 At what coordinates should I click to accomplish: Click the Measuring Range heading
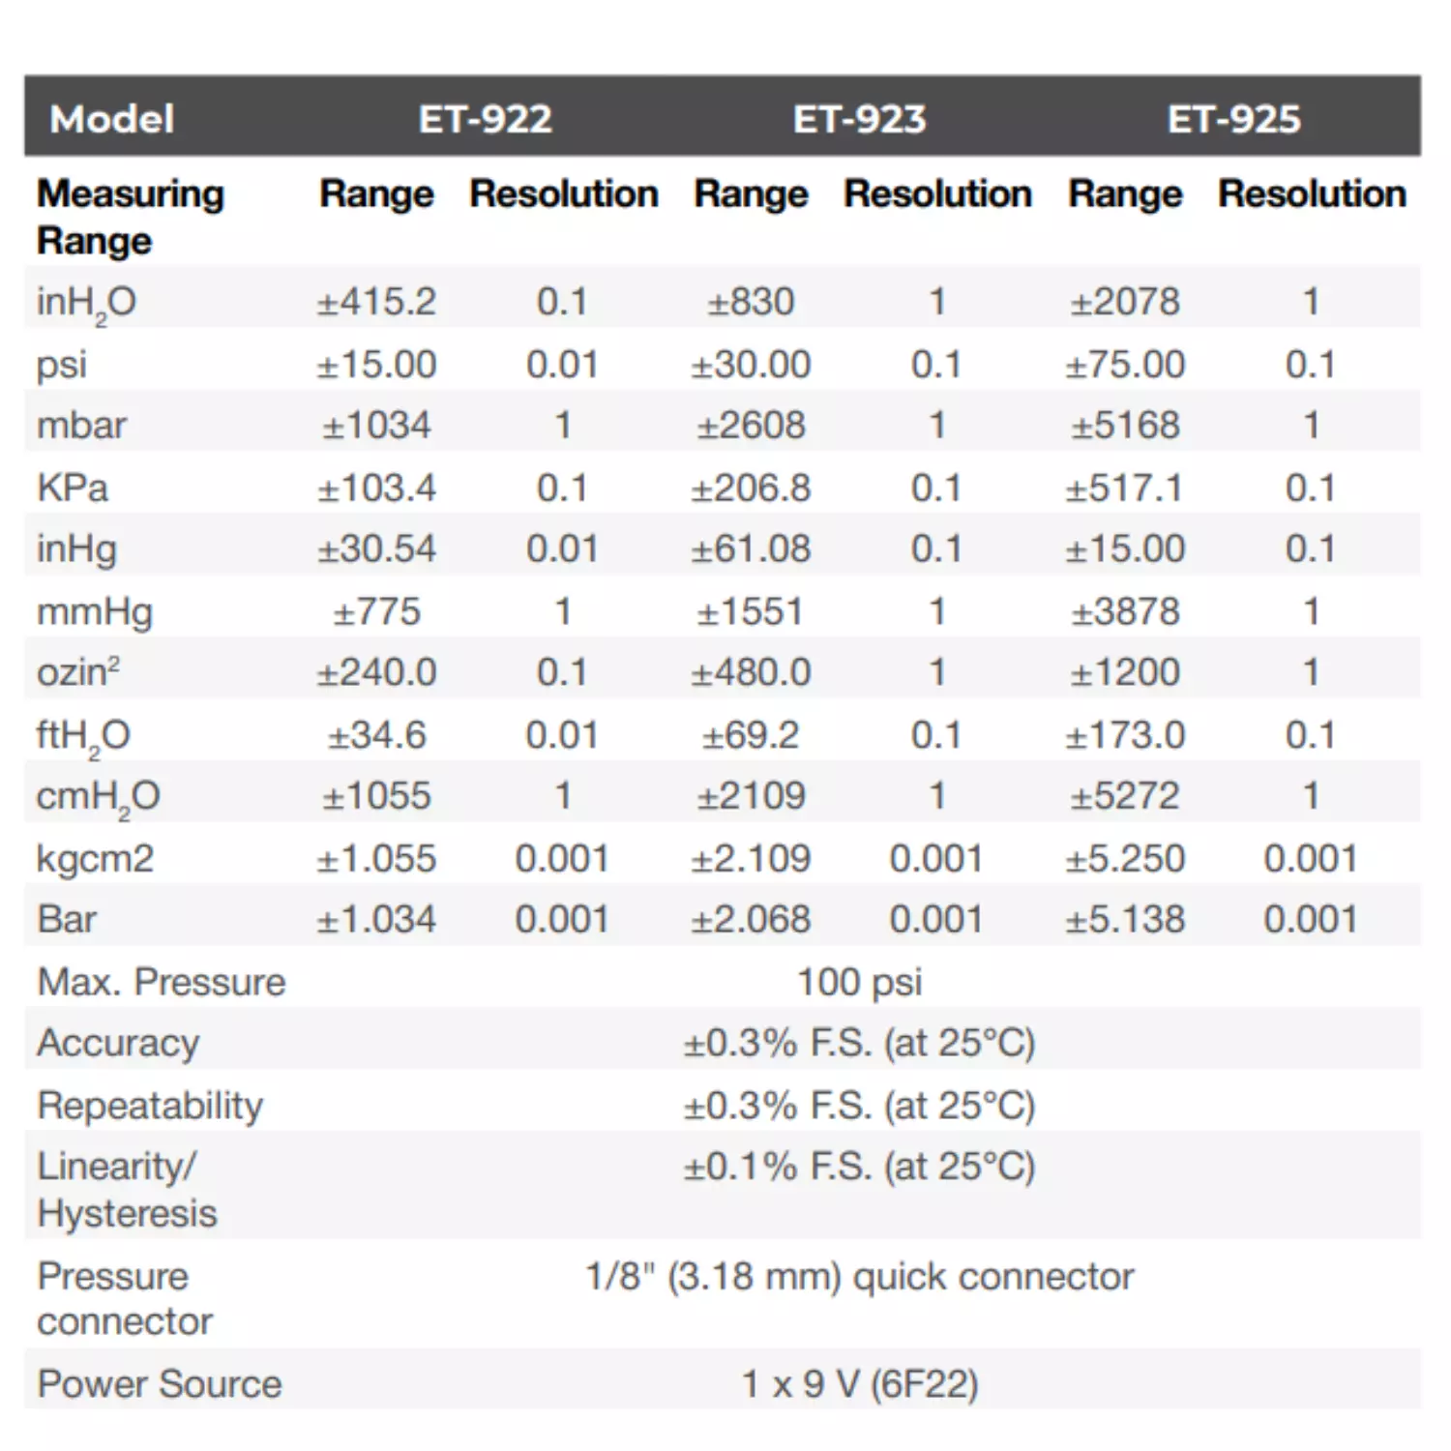pyautogui.click(x=131, y=217)
